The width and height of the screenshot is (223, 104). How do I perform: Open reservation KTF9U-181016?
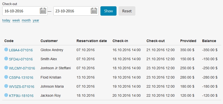[x=21, y=96]
